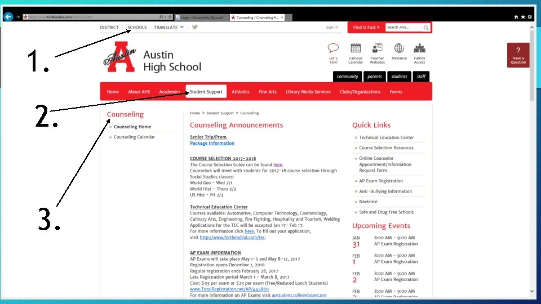Select Counseling Home in sidebar
Image resolution: width=541 pixels, height=304 pixels.
[132, 127]
